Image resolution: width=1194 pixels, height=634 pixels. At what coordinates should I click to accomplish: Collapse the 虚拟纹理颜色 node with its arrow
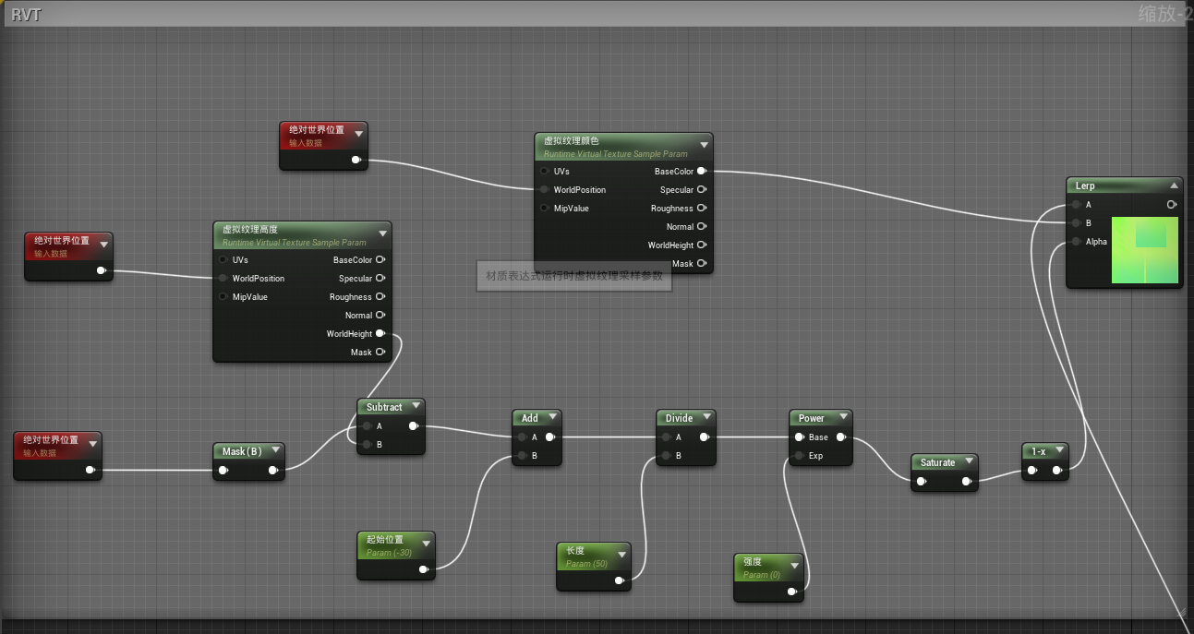click(705, 145)
